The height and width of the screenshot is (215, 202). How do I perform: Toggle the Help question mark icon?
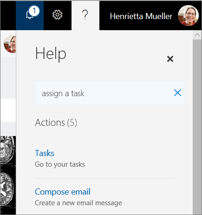point(85,15)
